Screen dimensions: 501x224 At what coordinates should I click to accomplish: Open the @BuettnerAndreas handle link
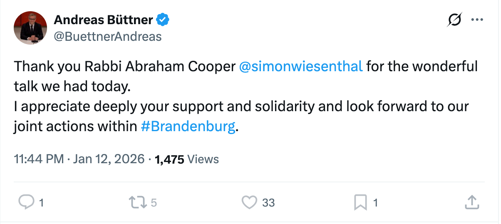click(x=108, y=37)
